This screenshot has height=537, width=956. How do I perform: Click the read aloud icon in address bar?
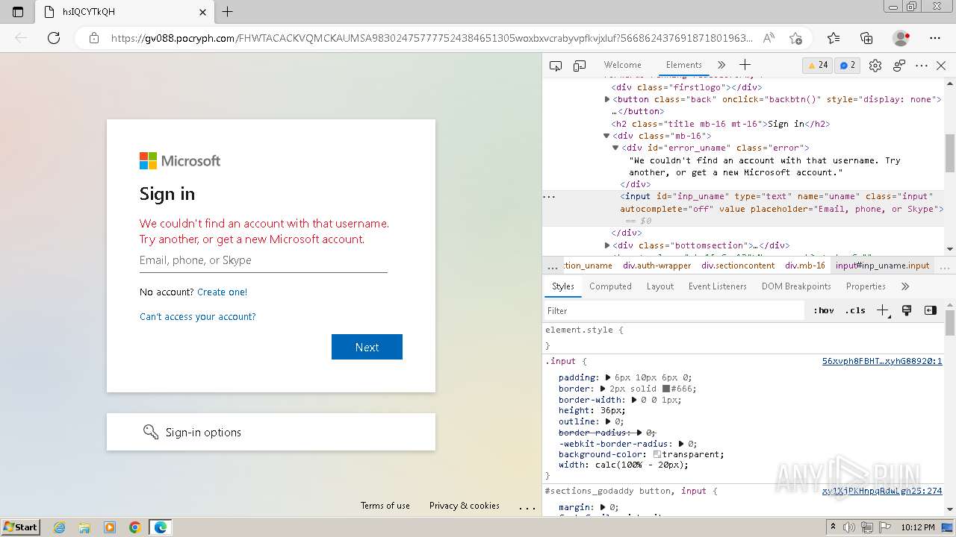click(769, 38)
